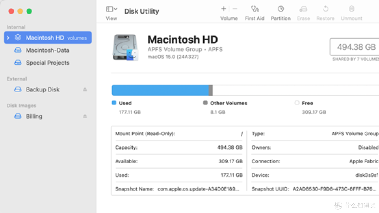This screenshot has height=213, width=379.
Task: Click the blue Used color swatch
Action: click(x=114, y=103)
